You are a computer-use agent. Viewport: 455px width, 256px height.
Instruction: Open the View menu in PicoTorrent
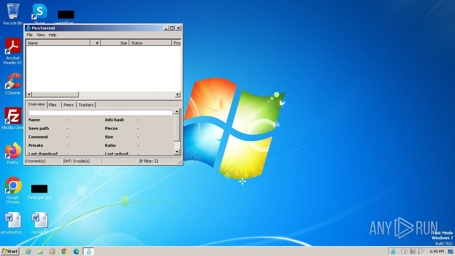tap(41, 35)
